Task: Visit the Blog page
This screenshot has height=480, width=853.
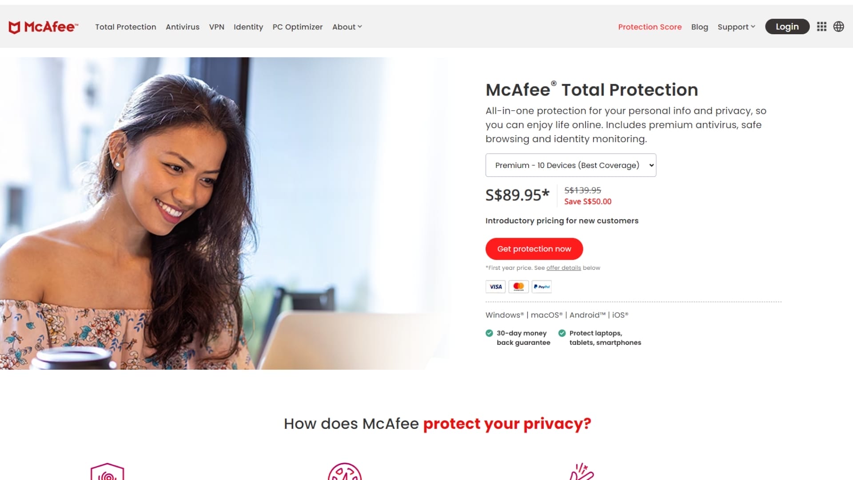Action: [700, 27]
